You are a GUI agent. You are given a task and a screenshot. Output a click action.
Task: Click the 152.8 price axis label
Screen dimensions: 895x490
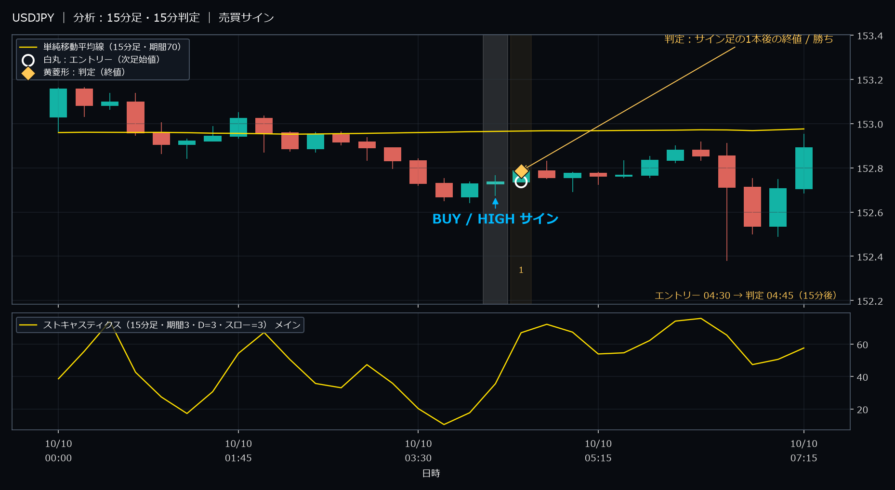[870, 168]
